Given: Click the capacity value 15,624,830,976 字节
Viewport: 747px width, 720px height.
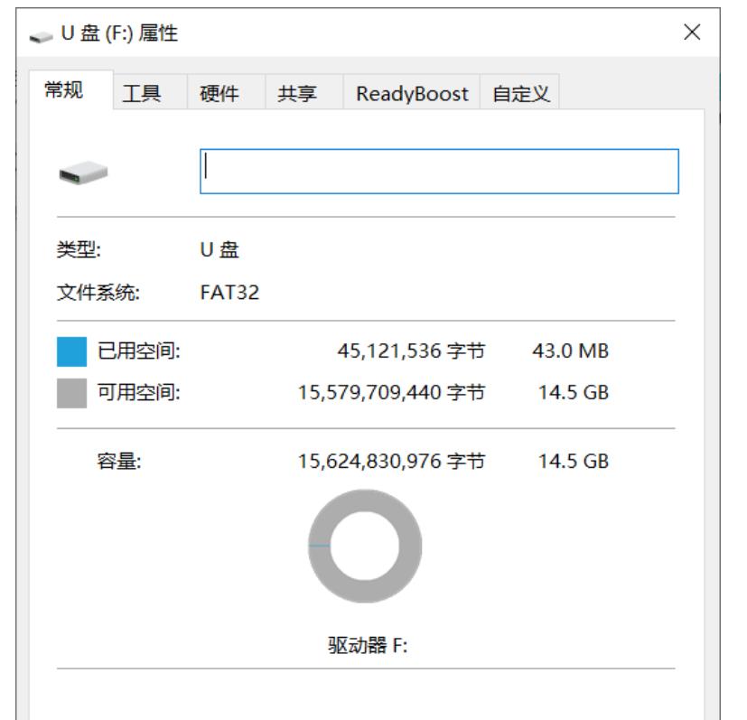Looking at the screenshot, I should [391, 462].
